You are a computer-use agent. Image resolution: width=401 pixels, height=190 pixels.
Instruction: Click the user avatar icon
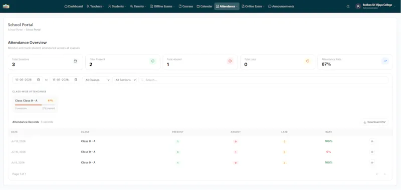[358, 6]
